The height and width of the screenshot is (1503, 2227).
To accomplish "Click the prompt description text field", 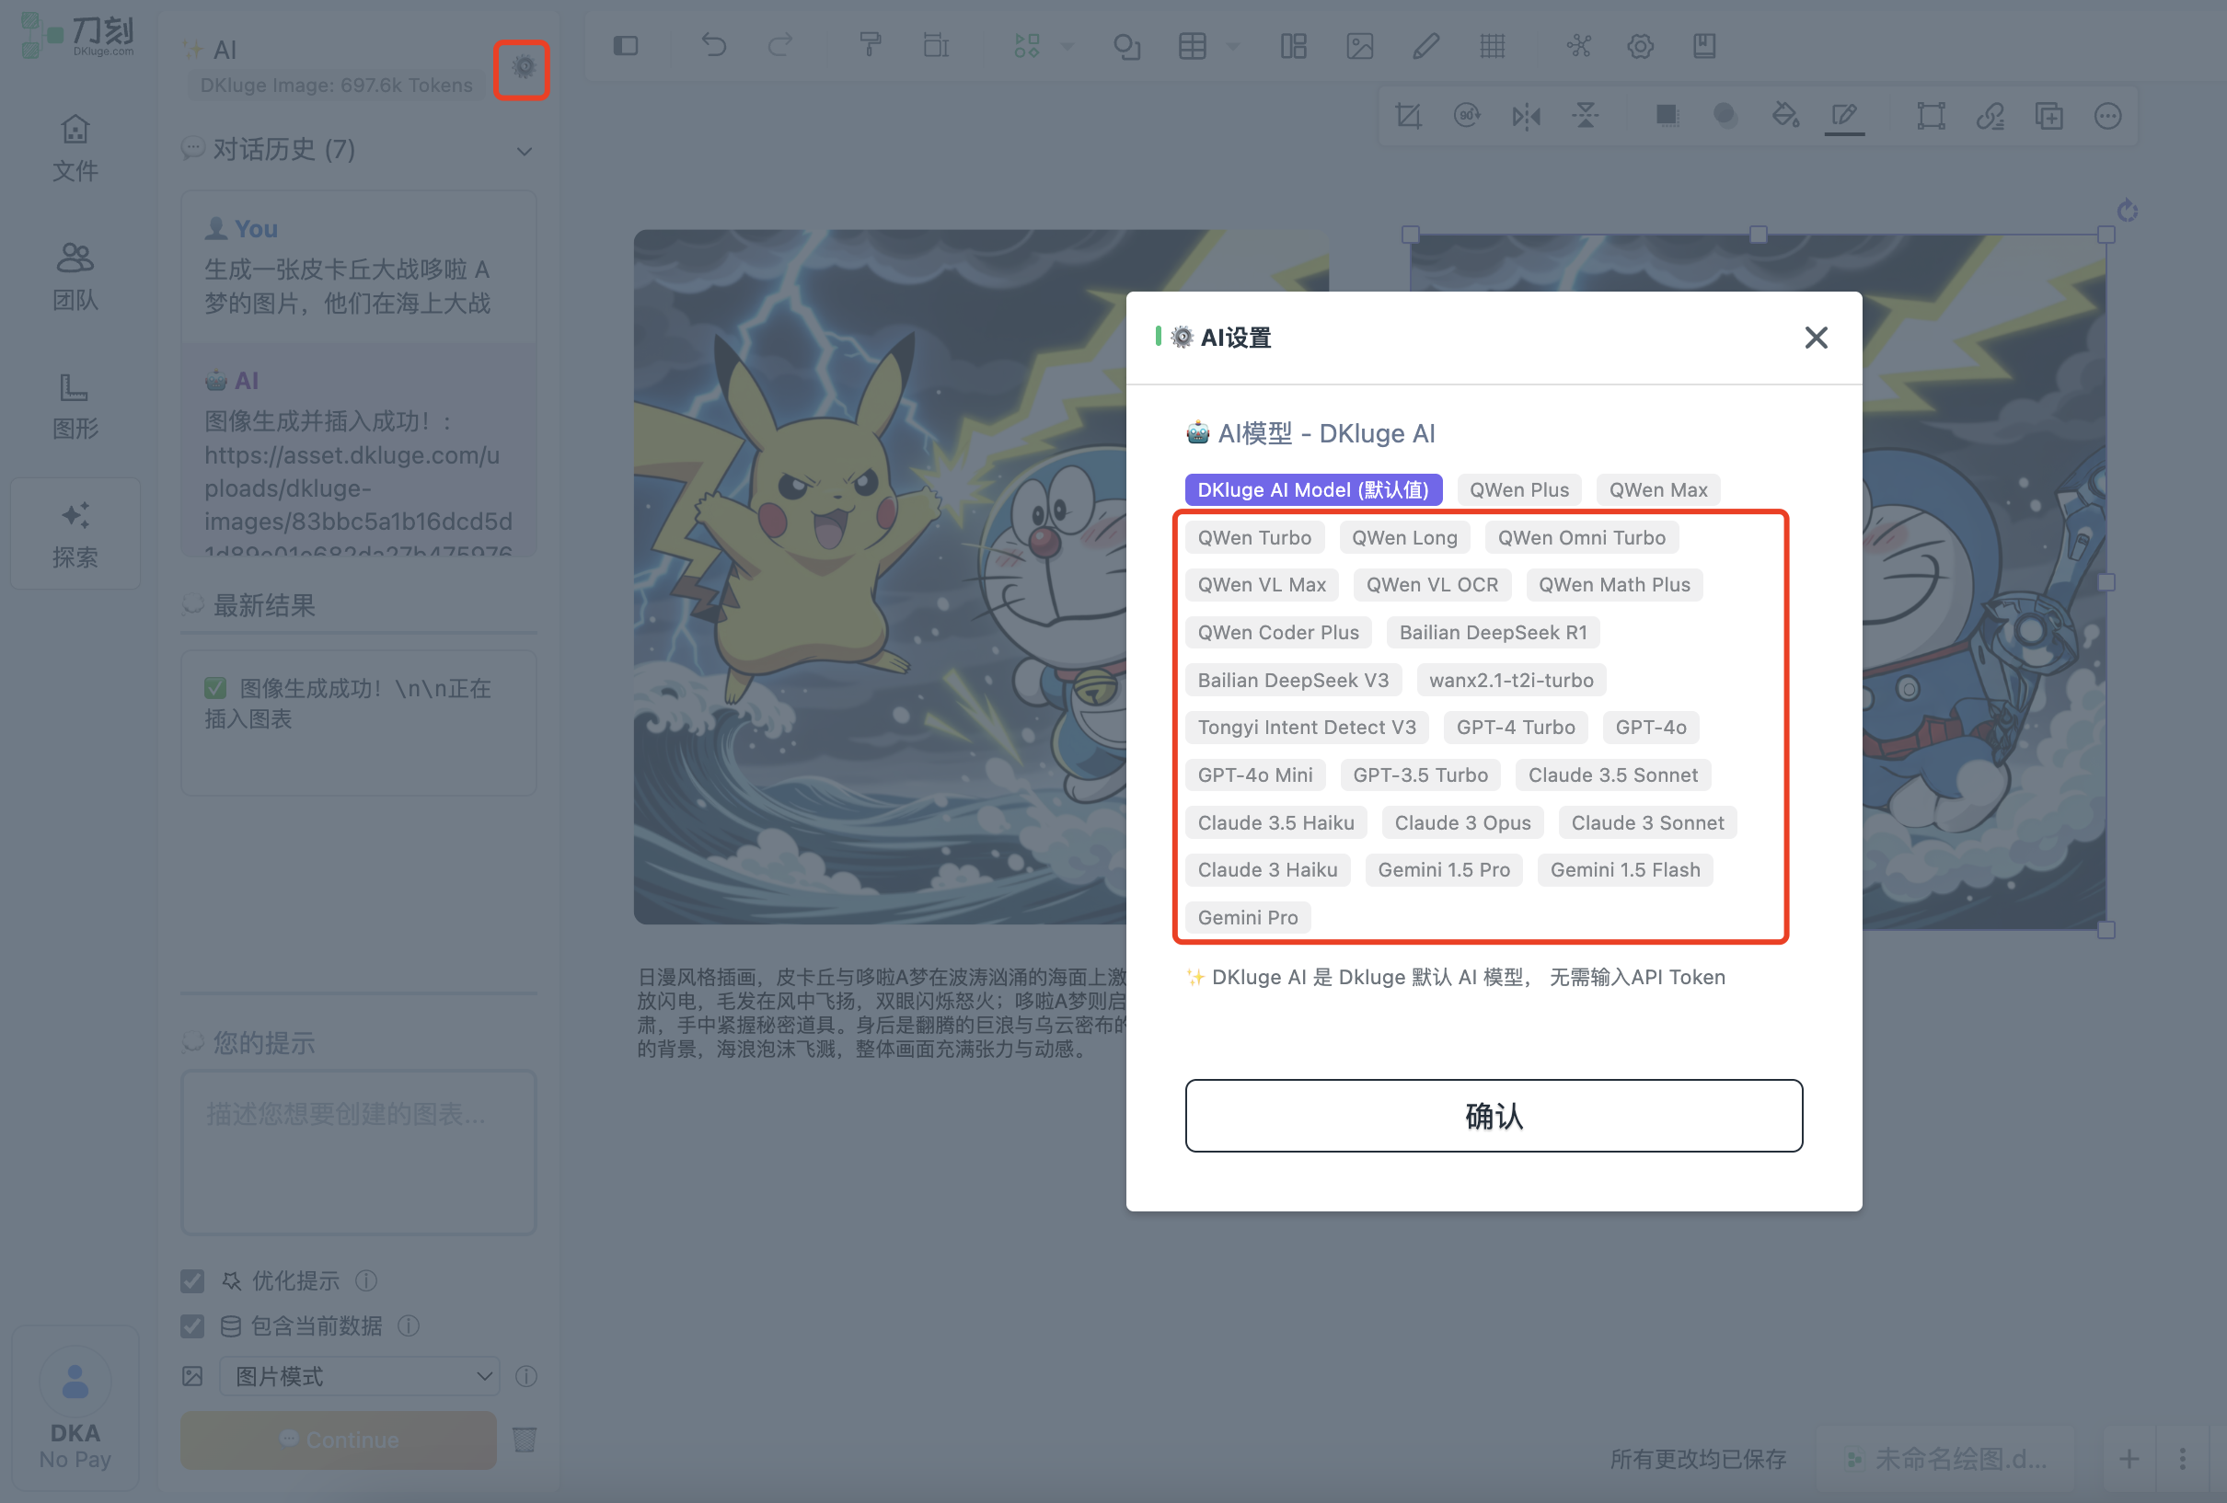I will [x=358, y=1153].
